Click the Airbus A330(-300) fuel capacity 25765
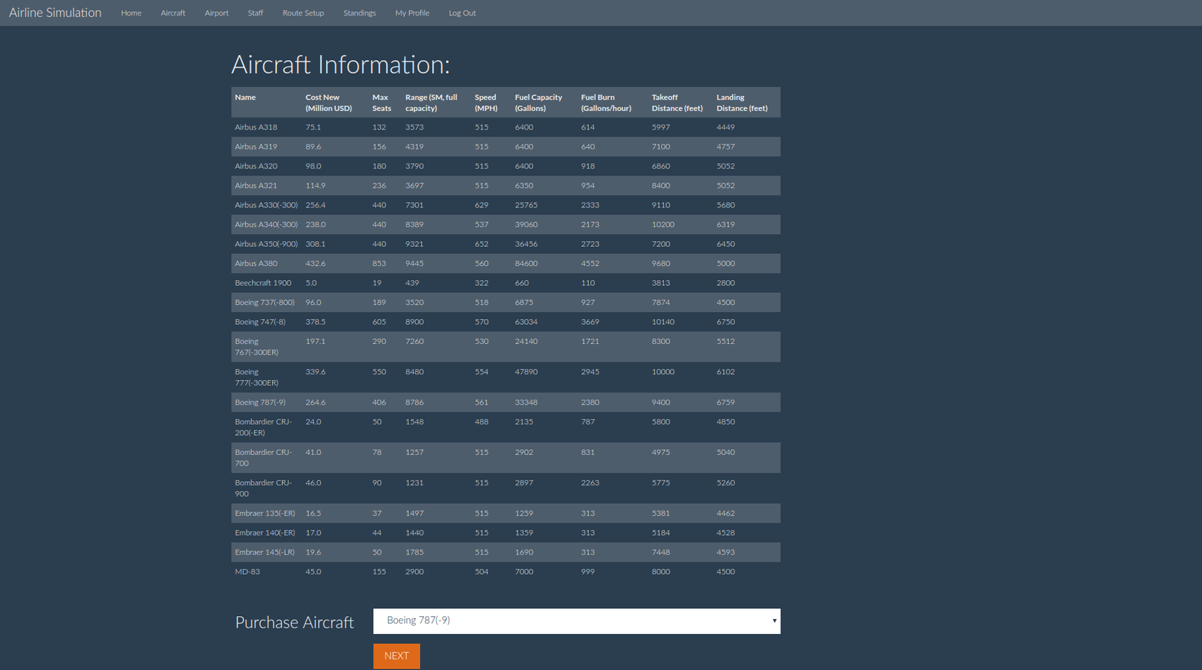This screenshot has height=670, width=1202. [x=526, y=205]
